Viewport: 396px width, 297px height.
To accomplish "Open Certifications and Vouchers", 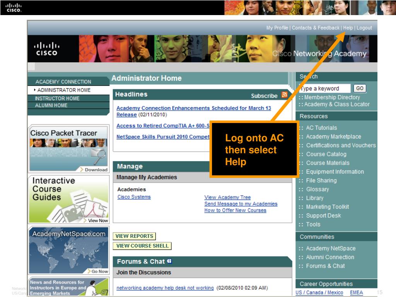I will [x=341, y=145].
